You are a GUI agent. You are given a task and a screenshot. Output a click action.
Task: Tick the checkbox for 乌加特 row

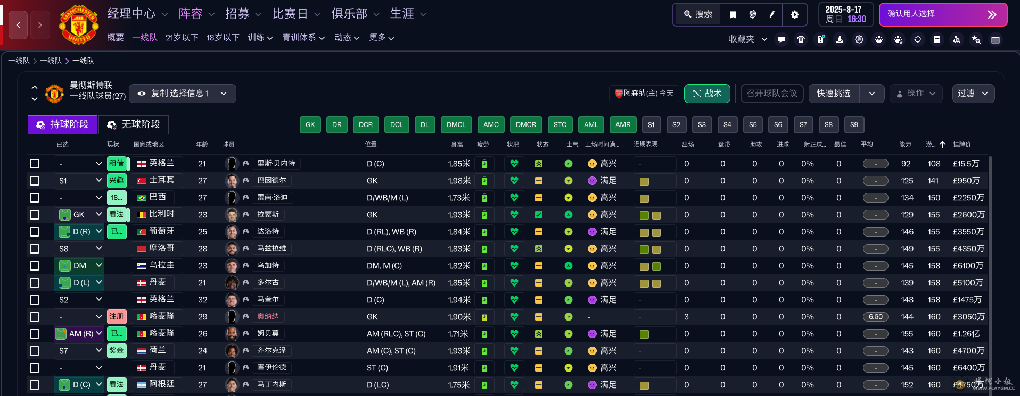click(35, 266)
